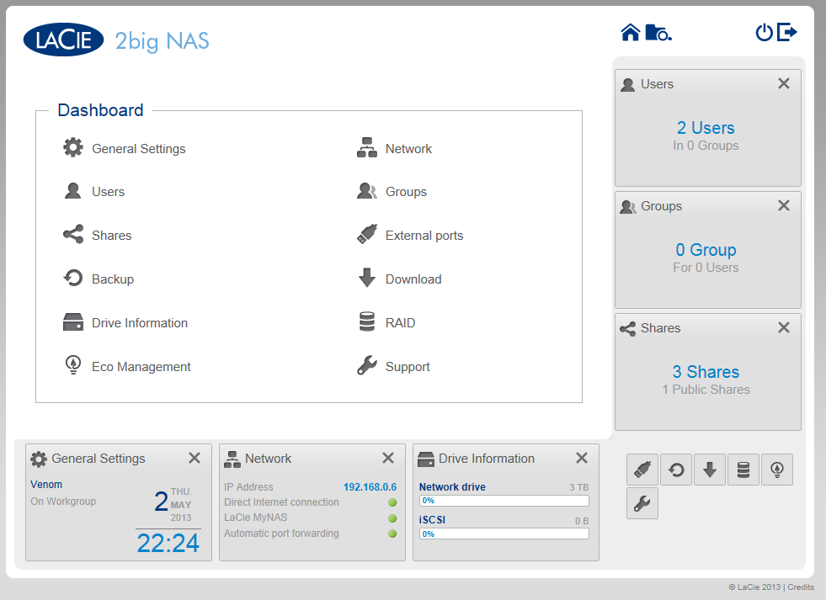826x600 pixels.
Task: Click the 0 Group link
Action: (706, 249)
